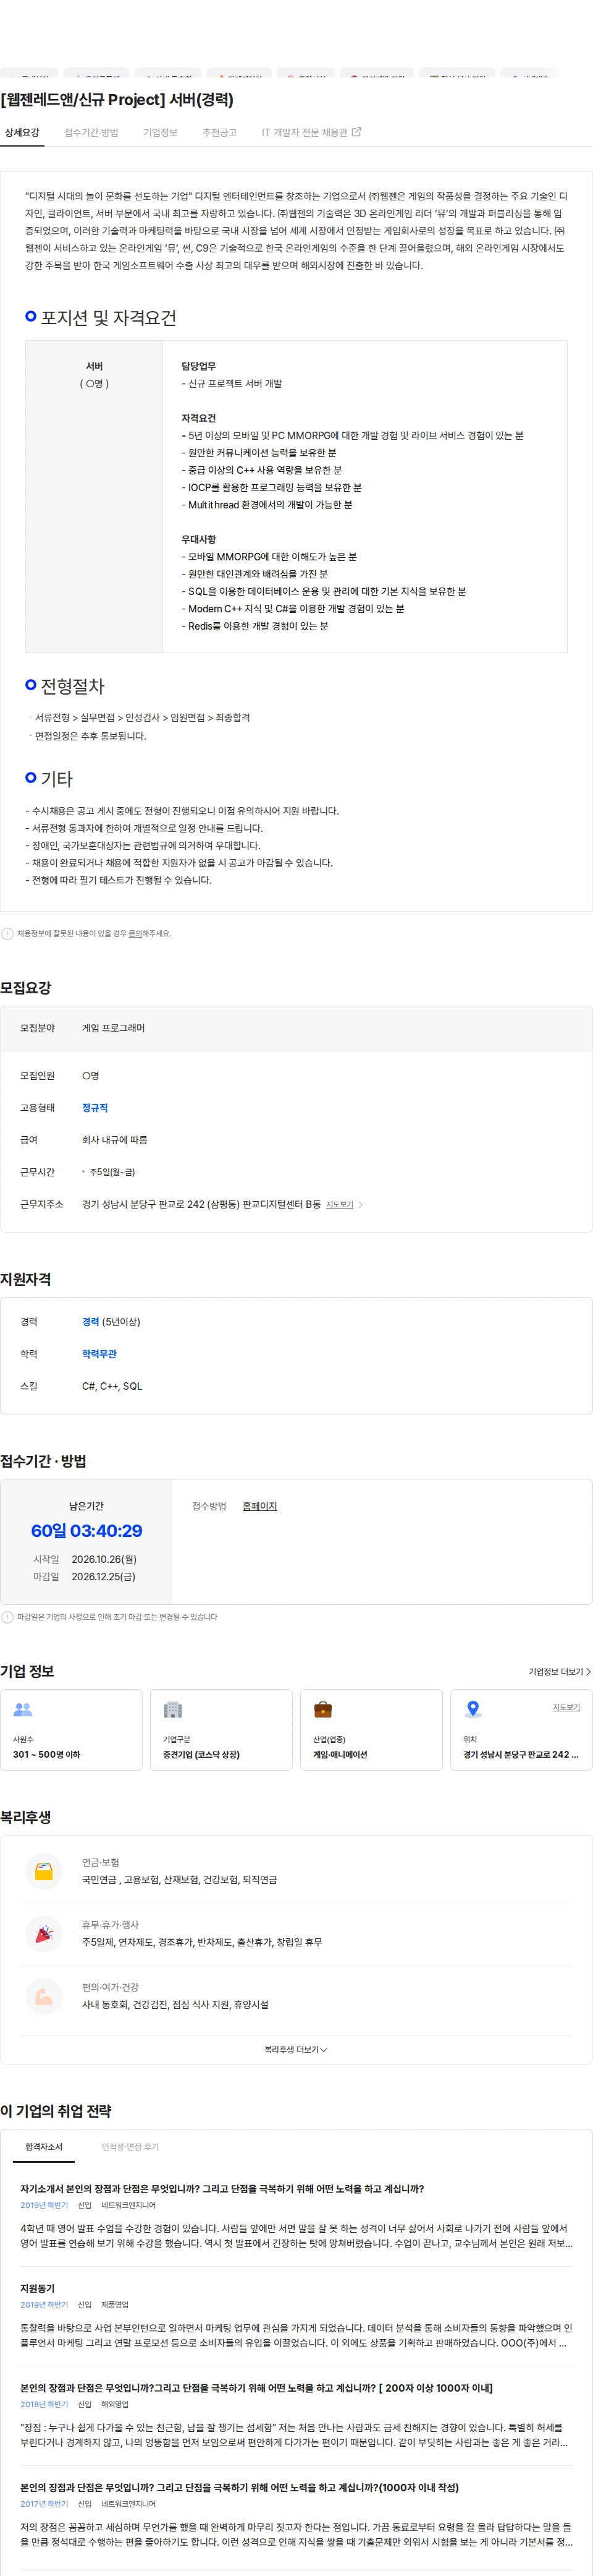Open the 추천공고 tab
The image size is (593, 2576).
[x=220, y=132]
